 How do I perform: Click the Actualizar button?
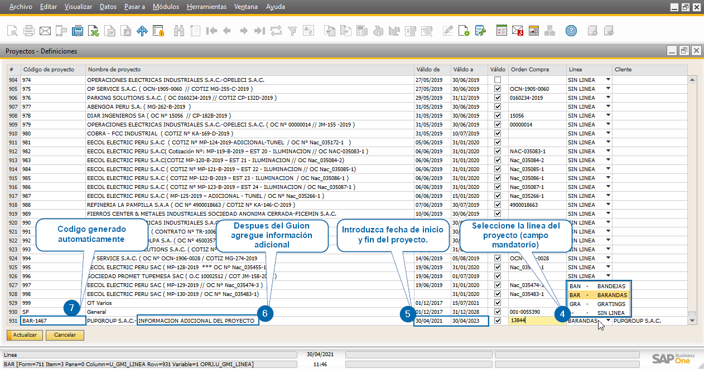25,335
